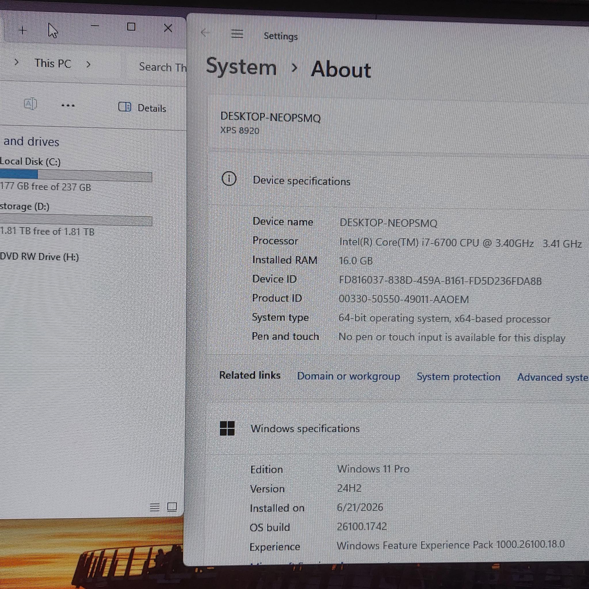Navigate to System in Settings breadcrumb

[241, 67]
